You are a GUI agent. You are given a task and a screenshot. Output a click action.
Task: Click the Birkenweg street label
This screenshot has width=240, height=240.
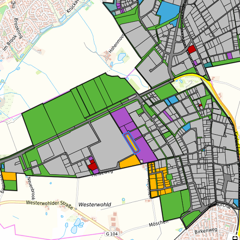(x=206, y=231)
